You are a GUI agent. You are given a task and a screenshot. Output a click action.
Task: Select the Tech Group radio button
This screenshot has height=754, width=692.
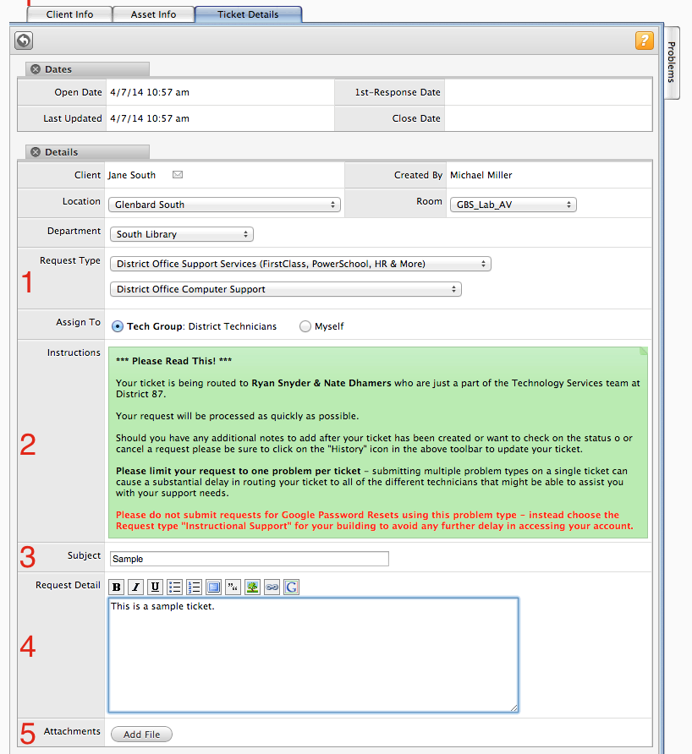coord(118,326)
